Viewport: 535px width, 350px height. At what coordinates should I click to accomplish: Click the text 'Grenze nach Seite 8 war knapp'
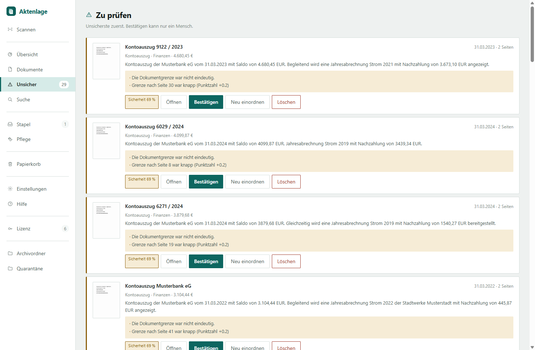(x=162, y=165)
